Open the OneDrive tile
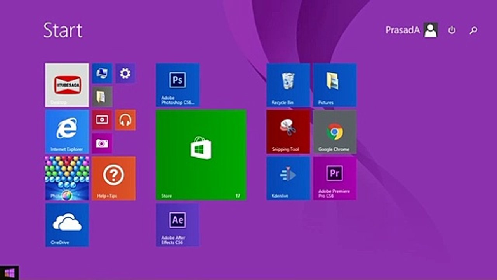The height and width of the screenshot is (280, 497). pos(67,225)
